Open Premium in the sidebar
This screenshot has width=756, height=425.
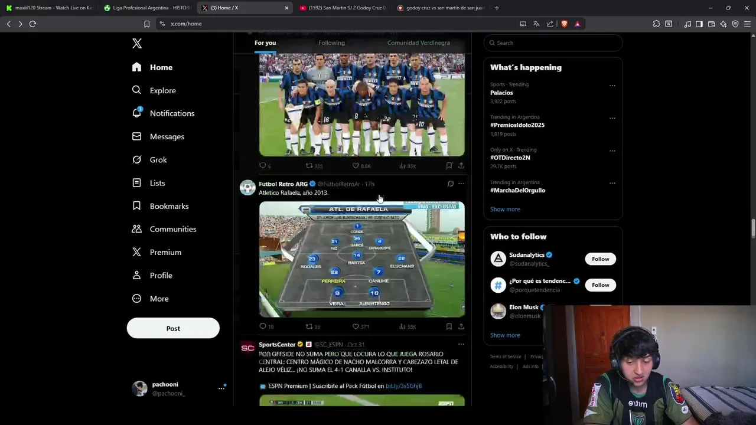point(157,252)
